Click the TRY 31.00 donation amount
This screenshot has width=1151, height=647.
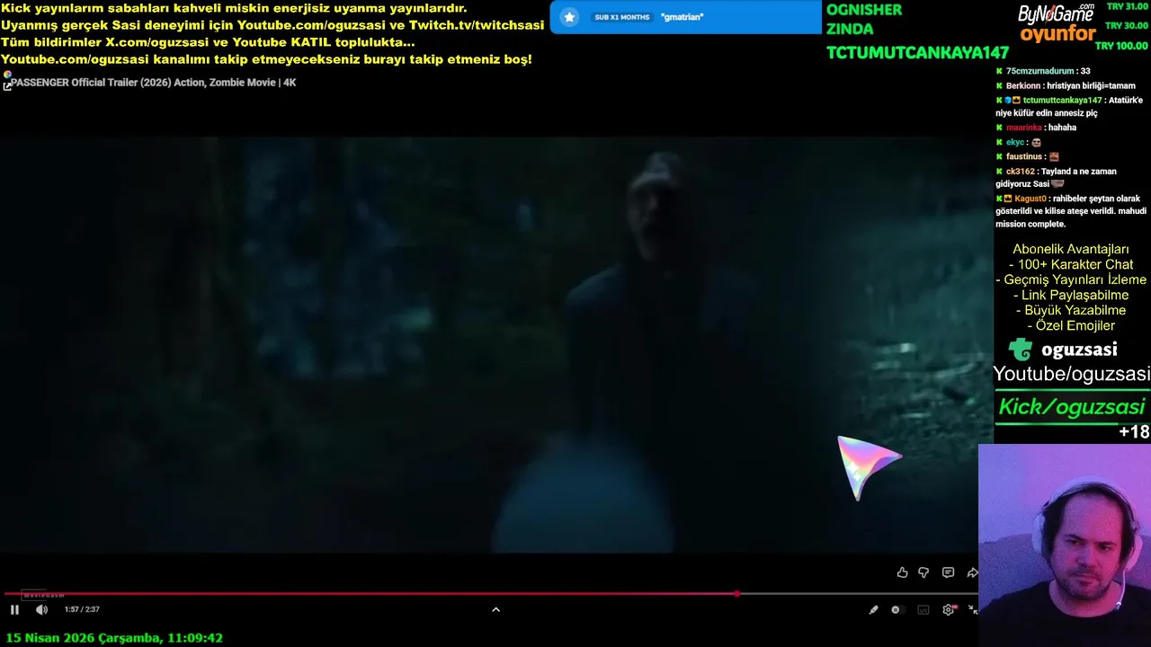point(1127,6)
